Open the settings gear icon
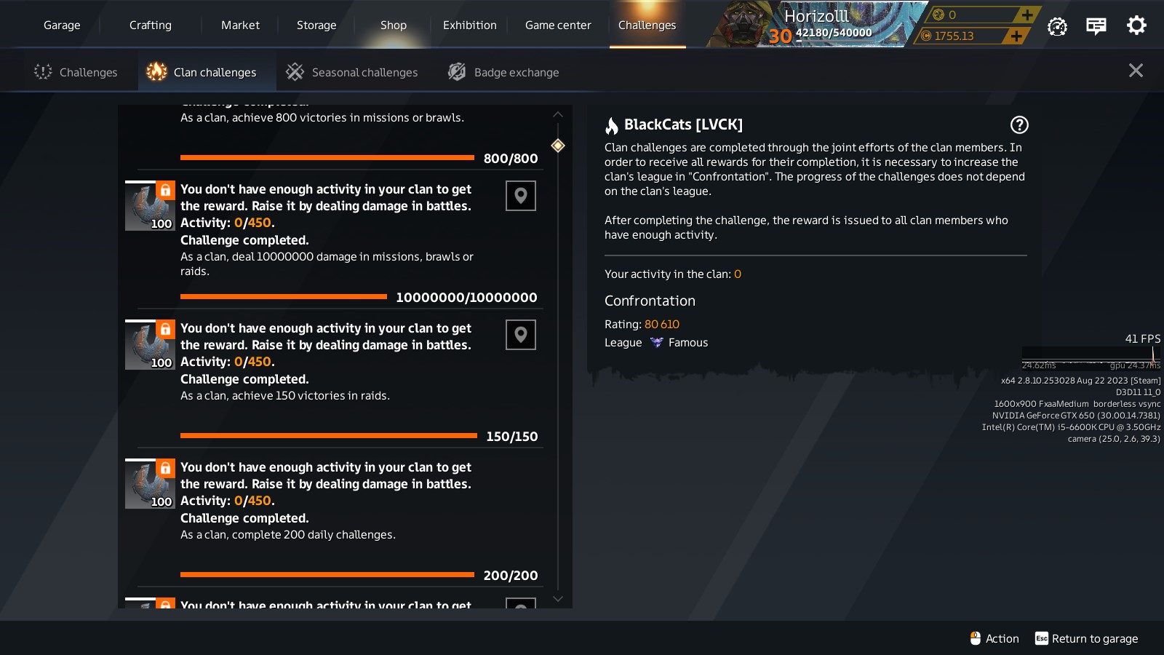Viewport: 1164px width, 655px height. (1136, 25)
